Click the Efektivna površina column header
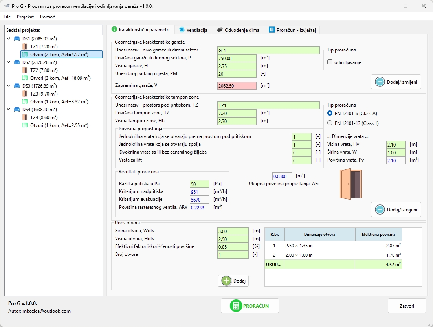Viewport: 433px width, 327px height. [x=378, y=235]
